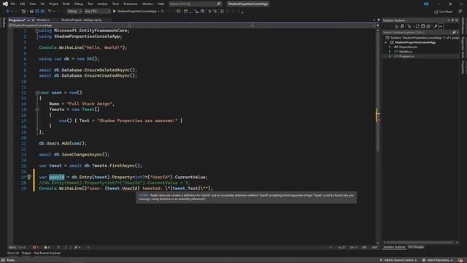Open the Debug menu
Image resolution: width=467 pixels, height=263 pixels.
tap(79, 4)
